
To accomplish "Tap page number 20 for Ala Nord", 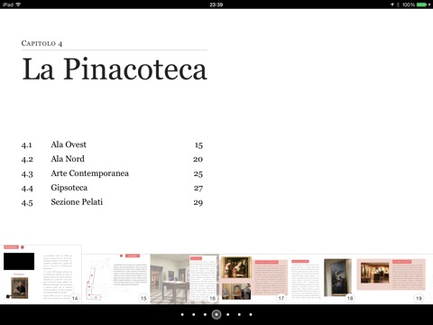I will (x=198, y=159).
